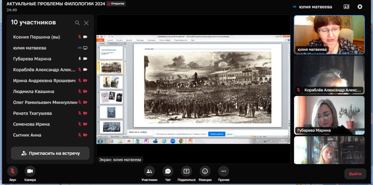Screen dimensions: 373x185
Task: Click muted mic icon on Кораблёв tile
Action: coord(298,90)
